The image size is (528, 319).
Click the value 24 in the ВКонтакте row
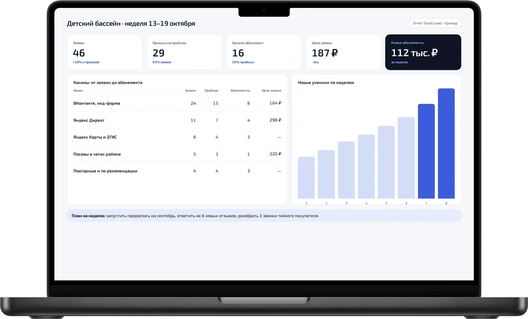click(193, 103)
